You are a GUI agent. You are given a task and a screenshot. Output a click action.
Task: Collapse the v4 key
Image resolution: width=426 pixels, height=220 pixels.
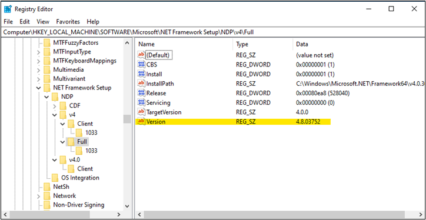55,115
